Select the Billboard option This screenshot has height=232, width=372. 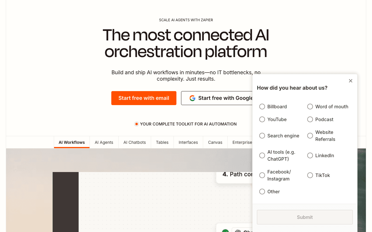pos(262,107)
